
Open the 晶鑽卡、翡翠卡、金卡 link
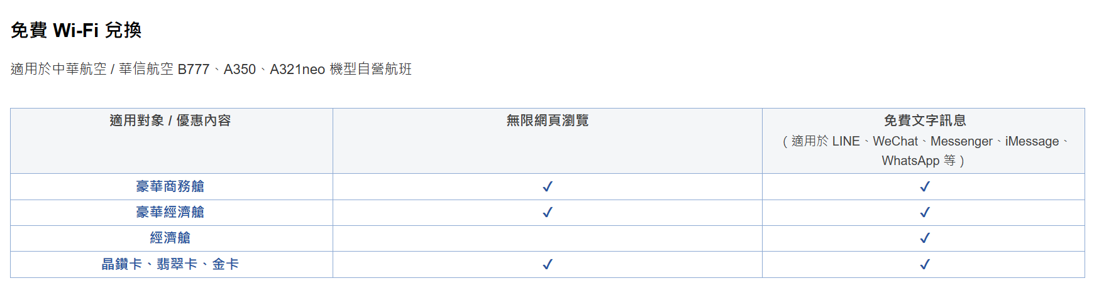[170, 264]
